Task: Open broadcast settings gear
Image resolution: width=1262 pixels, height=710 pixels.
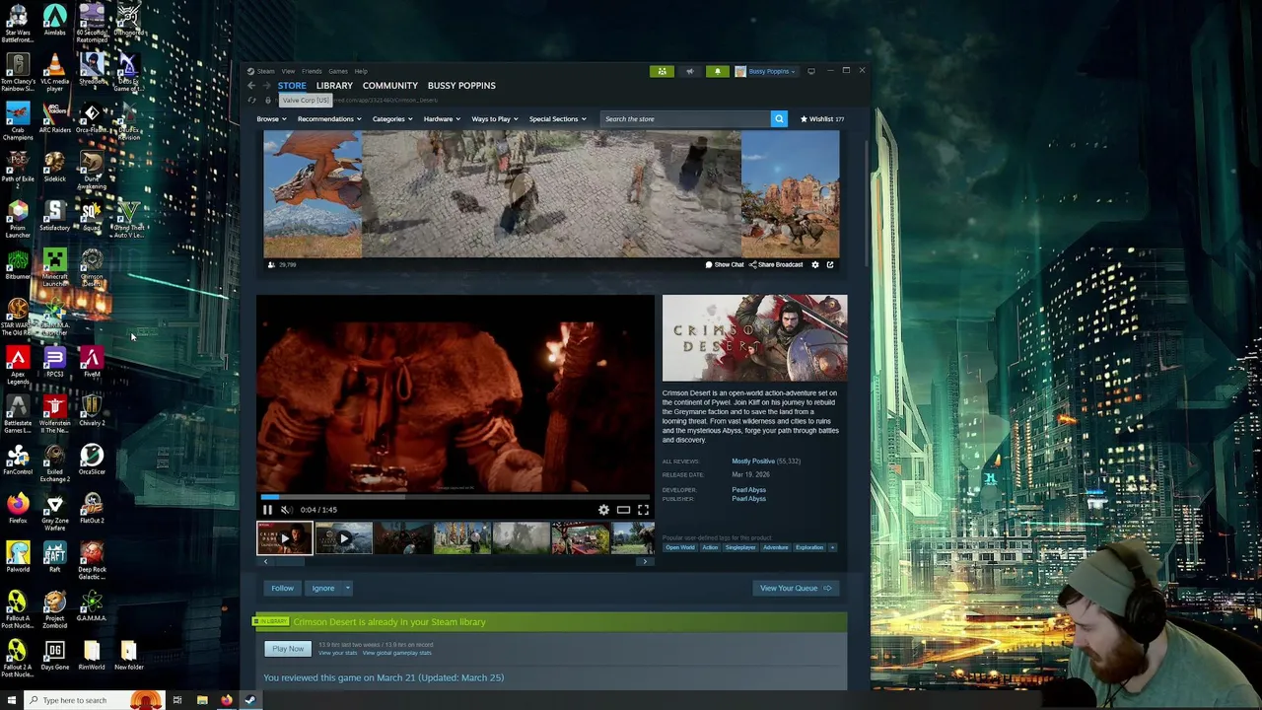Action: 814,264
